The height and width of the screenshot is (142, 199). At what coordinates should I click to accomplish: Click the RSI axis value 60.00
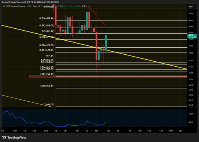[191, 114]
